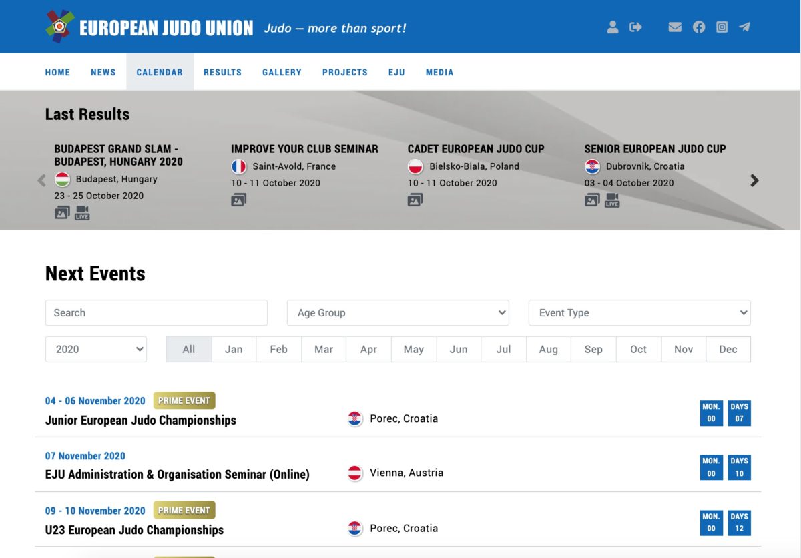
Task: Go to the Results menu item
Action: pyautogui.click(x=222, y=72)
